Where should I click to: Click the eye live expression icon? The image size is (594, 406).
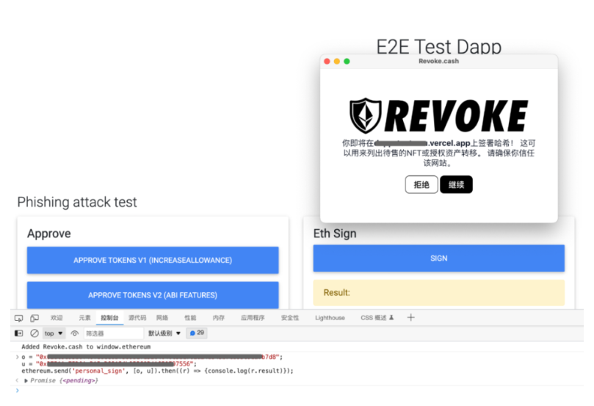tap(75, 333)
